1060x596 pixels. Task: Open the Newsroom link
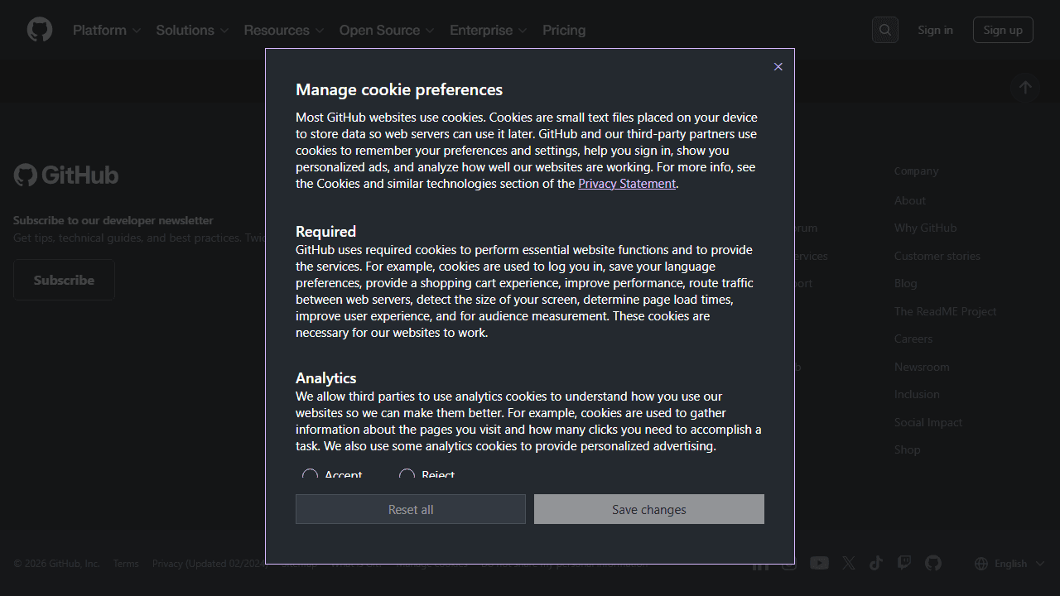(922, 367)
